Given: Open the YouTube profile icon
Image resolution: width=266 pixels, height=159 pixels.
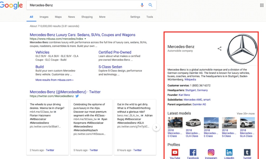Looking at the screenshot, I should click(x=175, y=153).
